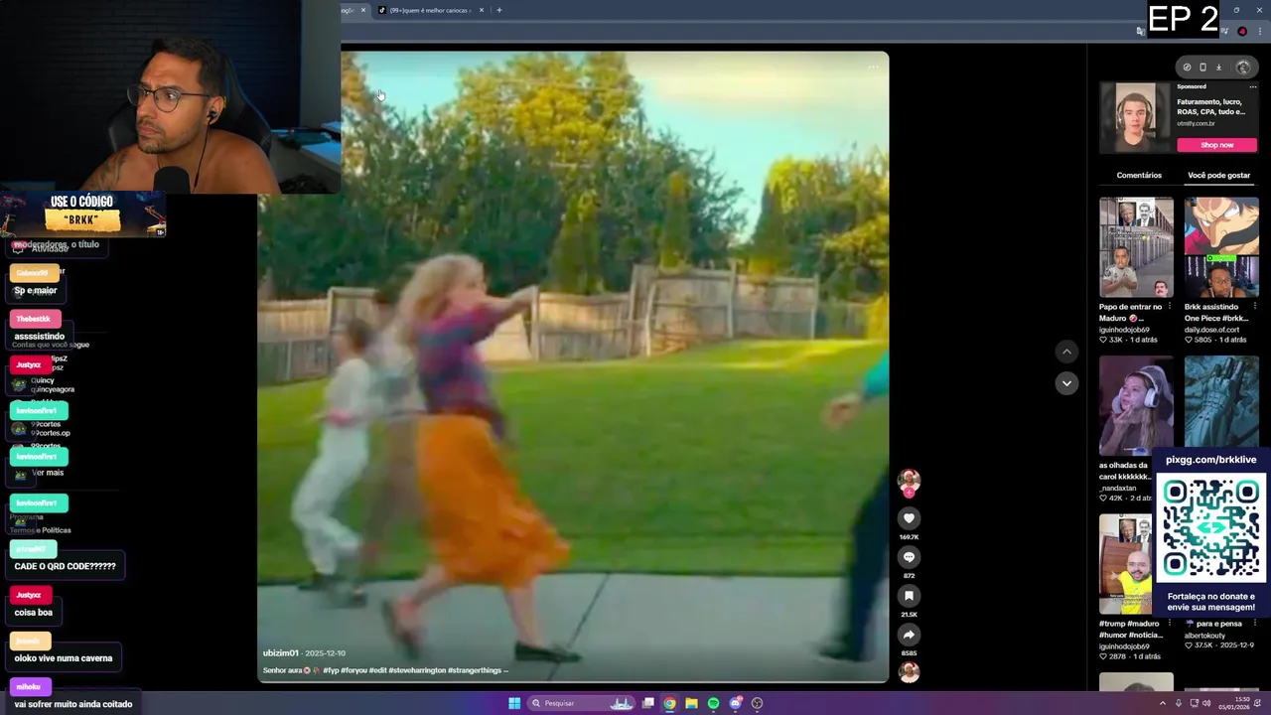Open the albertokoufy author link
The height and width of the screenshot is (715, 1271).
tap(1205, 636)
